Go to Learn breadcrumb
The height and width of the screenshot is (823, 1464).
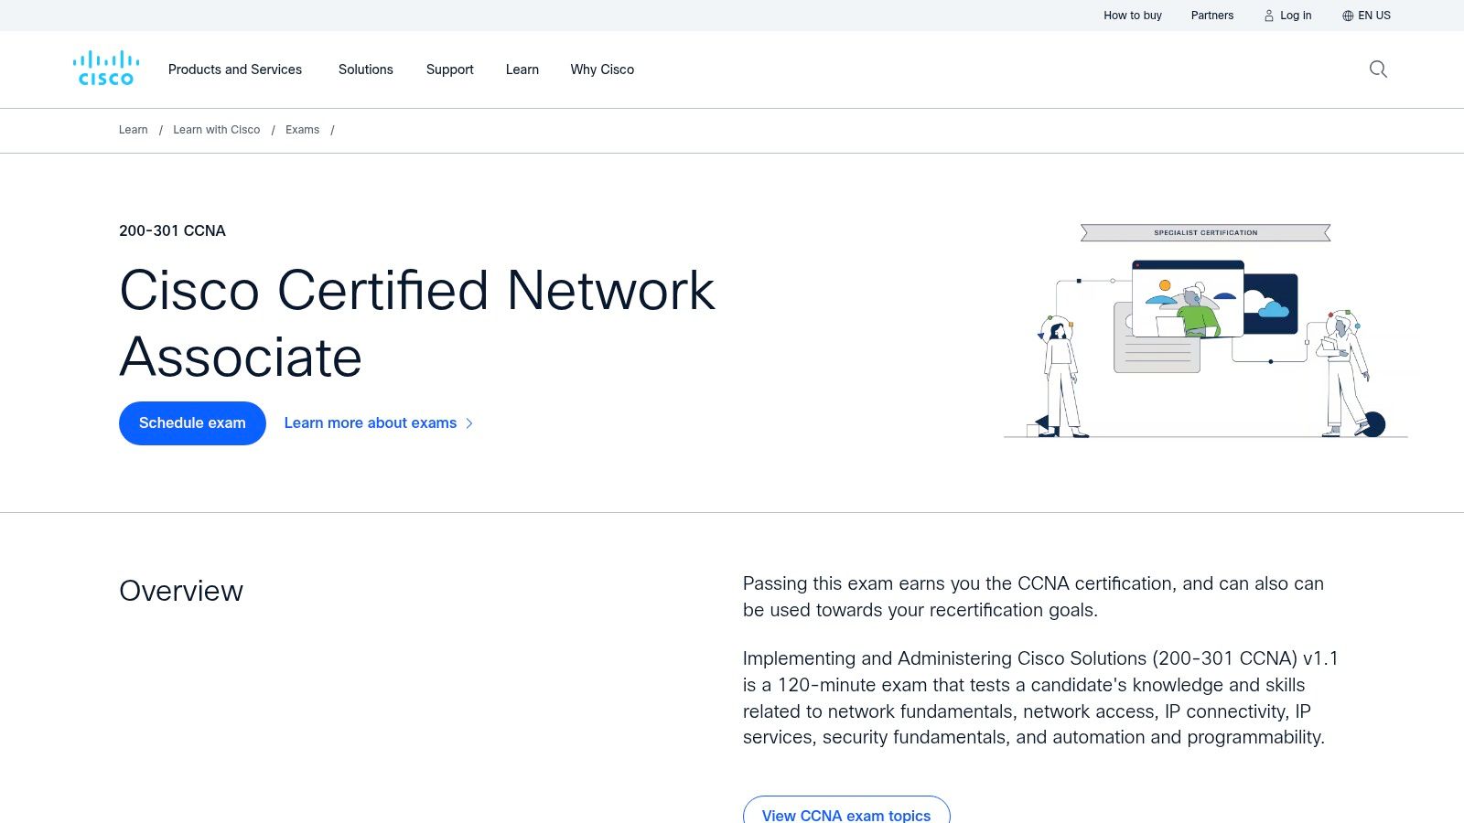(134, 130)
